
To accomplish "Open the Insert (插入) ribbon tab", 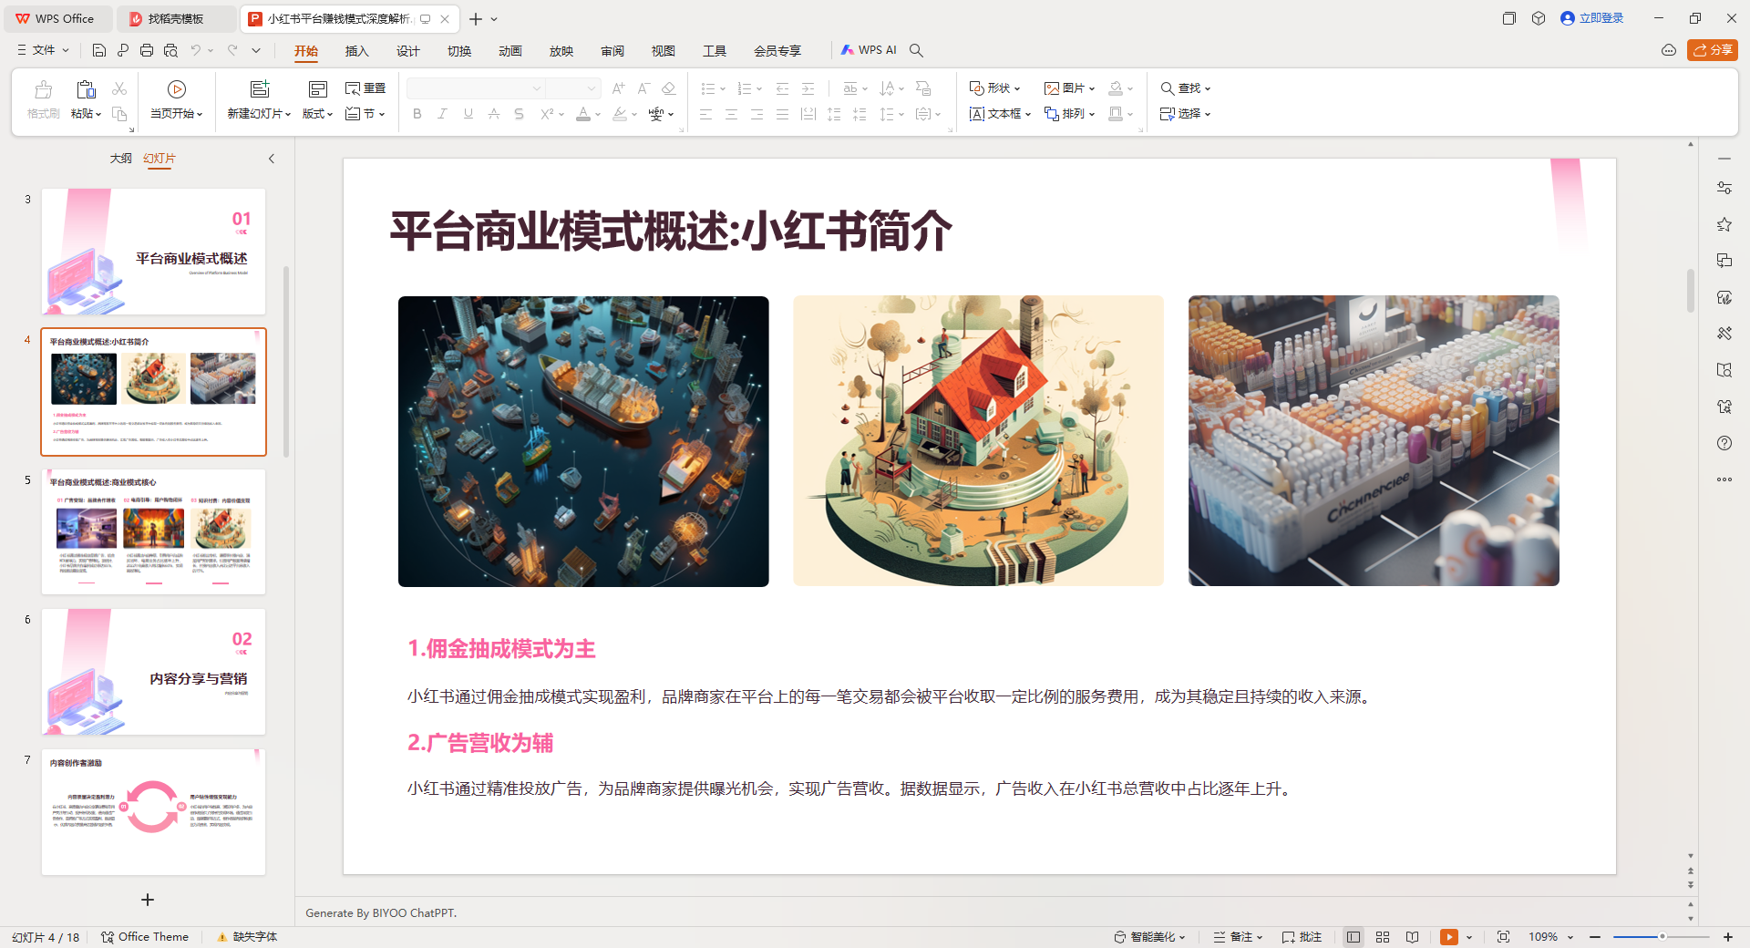I will (x=356, y=51).
